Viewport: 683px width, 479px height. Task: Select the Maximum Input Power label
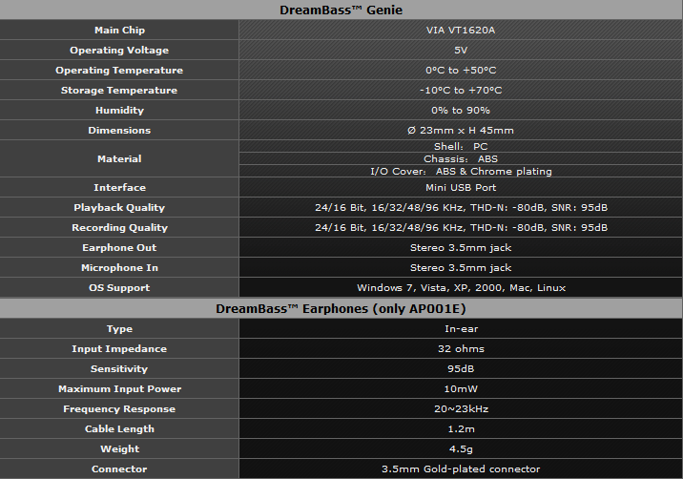(119, 388)
